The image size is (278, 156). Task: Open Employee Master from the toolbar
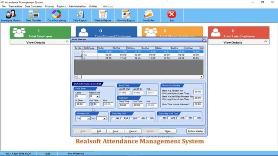click(10, 16)
